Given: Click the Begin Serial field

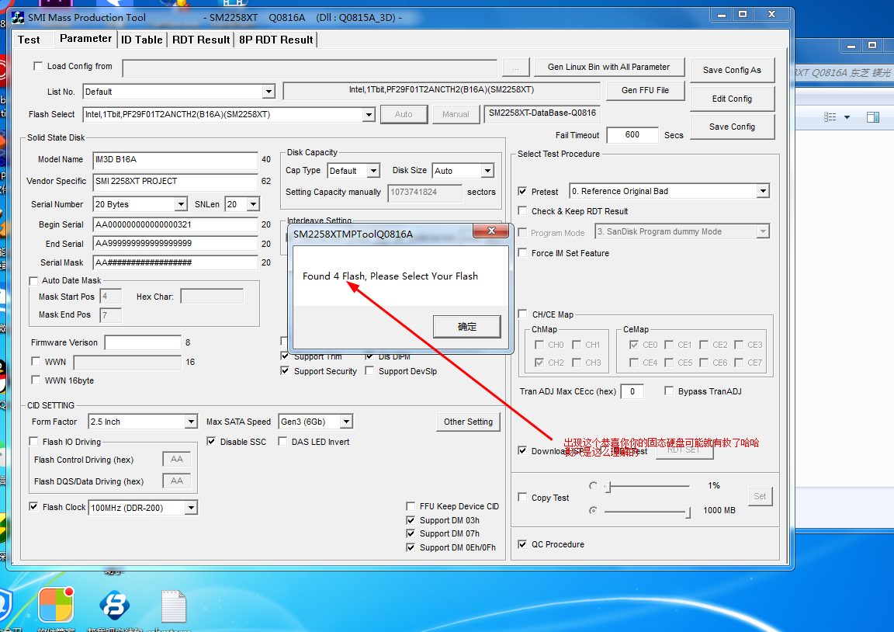Looking at the screenshot, I should point(175,224).
